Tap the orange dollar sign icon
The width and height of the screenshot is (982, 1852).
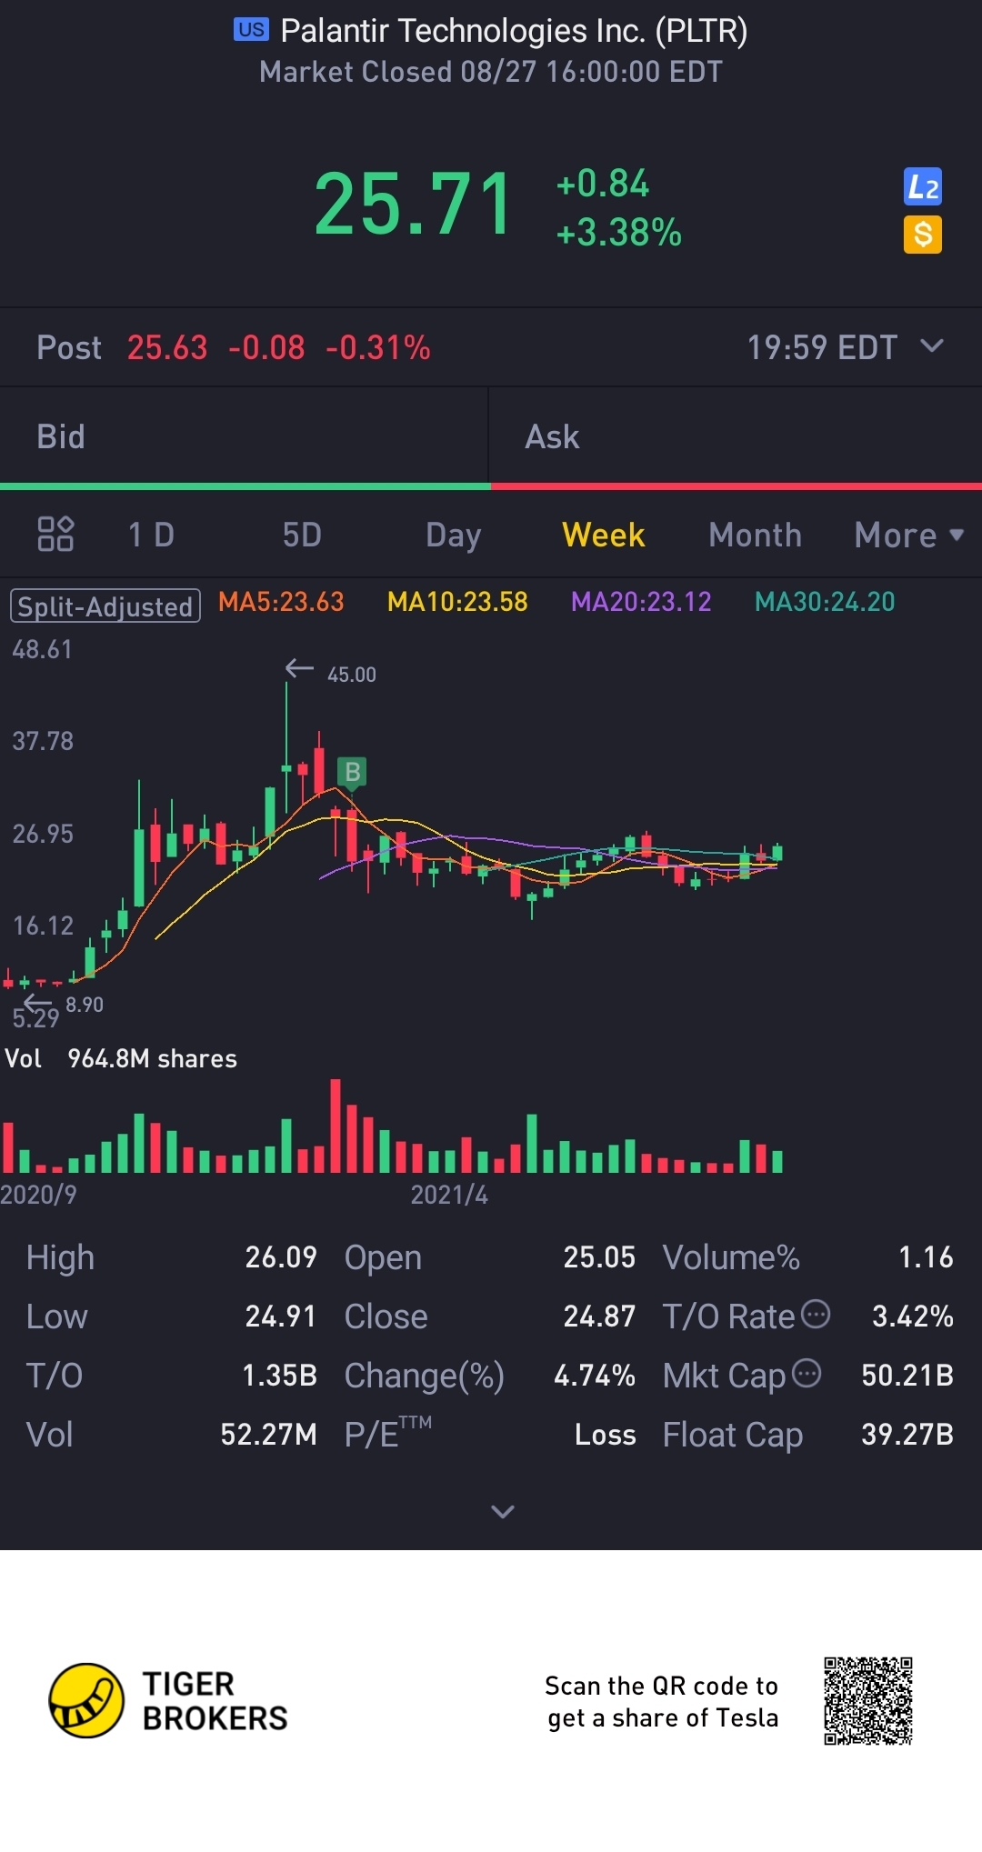pyautogui.click(x=923, y=235)
